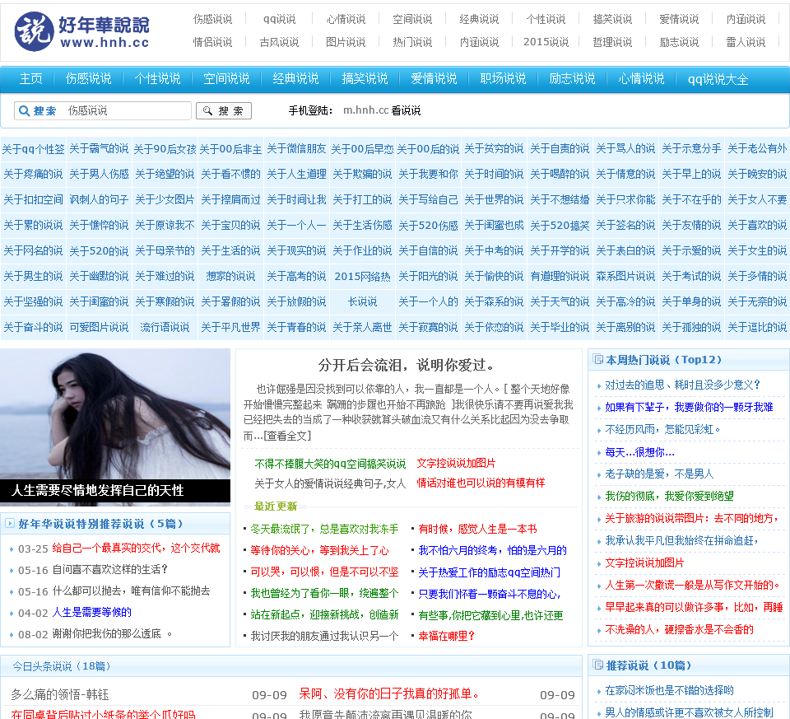Open the qq说说大全 nav tab
This screenshot has height=719, width=790.
[x=718, y=79]
